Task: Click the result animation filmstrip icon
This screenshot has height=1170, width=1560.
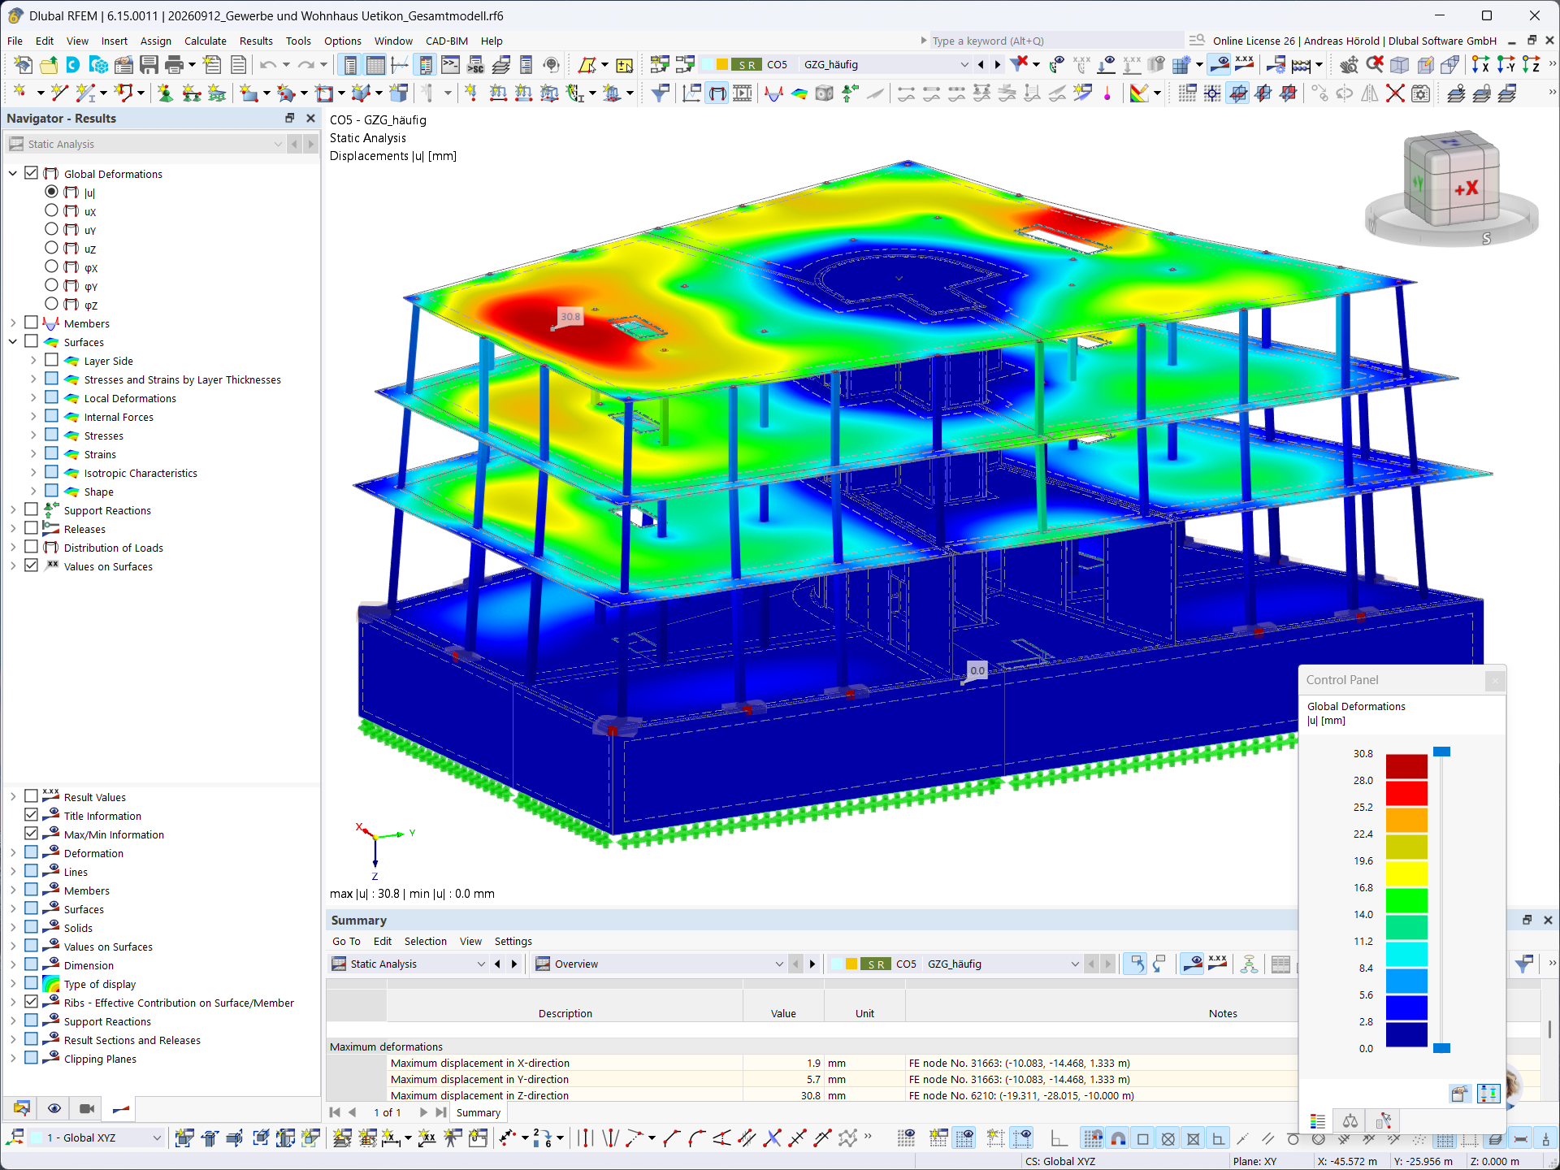Action: click(743, 93)
